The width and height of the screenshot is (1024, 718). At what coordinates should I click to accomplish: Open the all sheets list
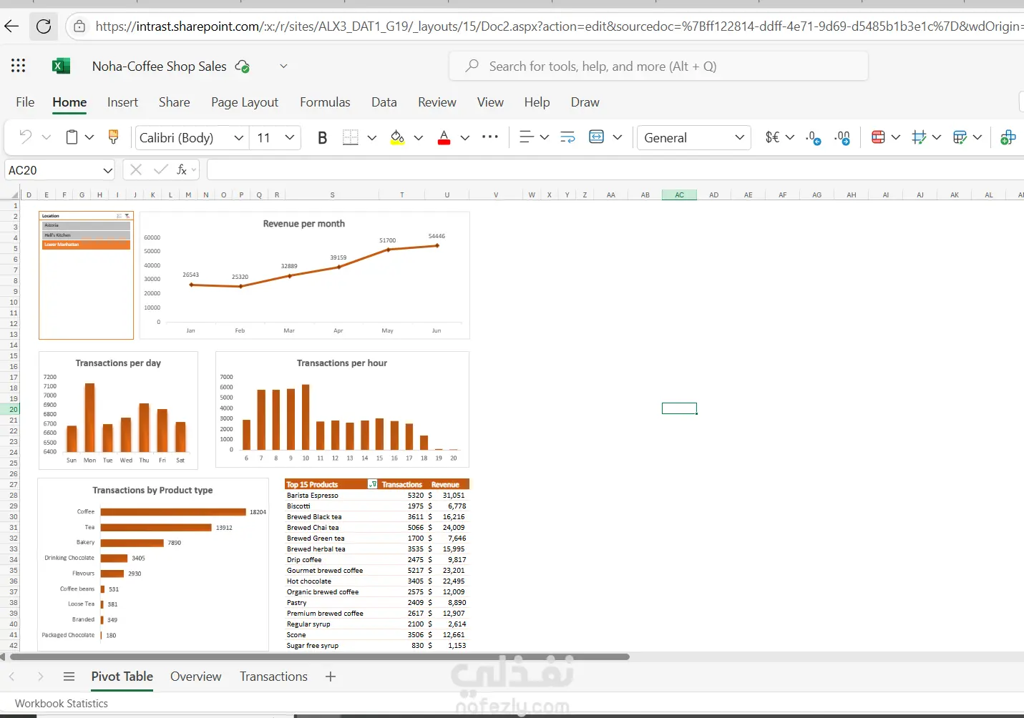pyautogui.click(x=69, y=677)
